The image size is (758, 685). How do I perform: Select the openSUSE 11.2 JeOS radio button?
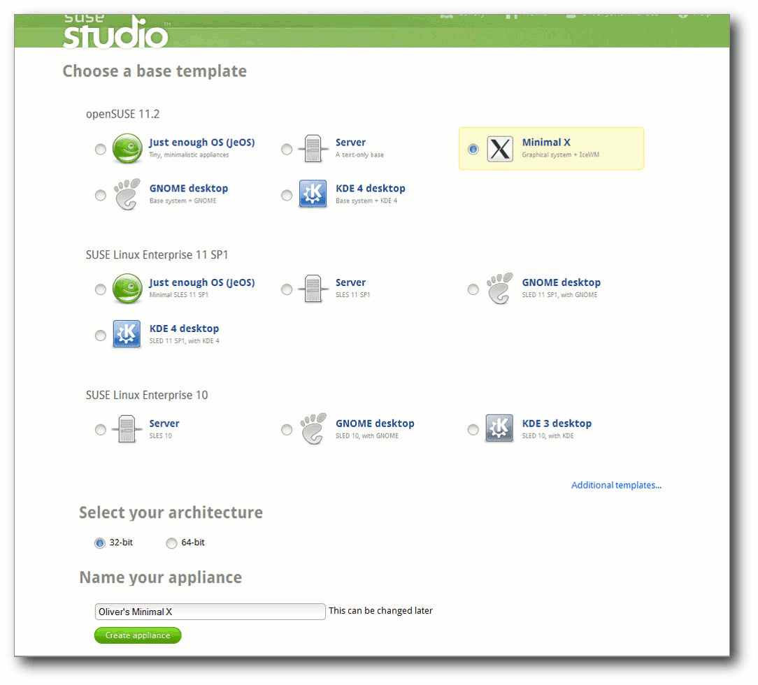101,150
